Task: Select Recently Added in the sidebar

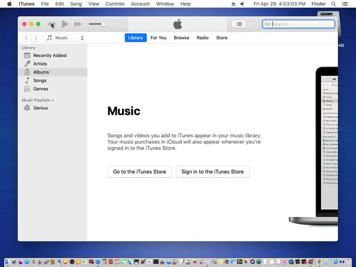Action: pos(52,55)
